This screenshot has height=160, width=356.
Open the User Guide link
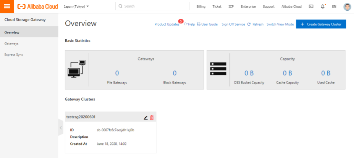click(x=209, y=24)
